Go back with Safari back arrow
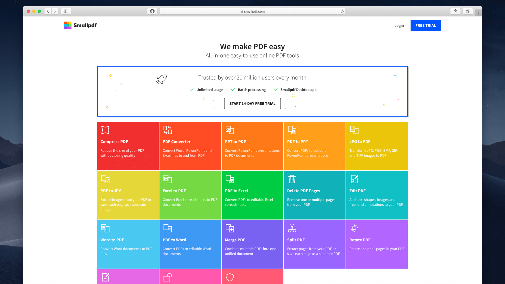 48,11
